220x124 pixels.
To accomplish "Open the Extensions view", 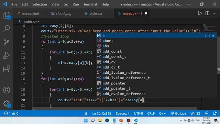I will coord(7,69).
